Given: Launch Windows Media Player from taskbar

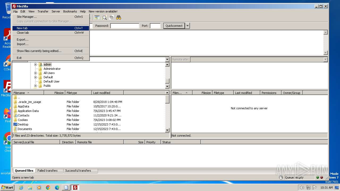Looking at the screenshot, I should (x=39, y=188).
